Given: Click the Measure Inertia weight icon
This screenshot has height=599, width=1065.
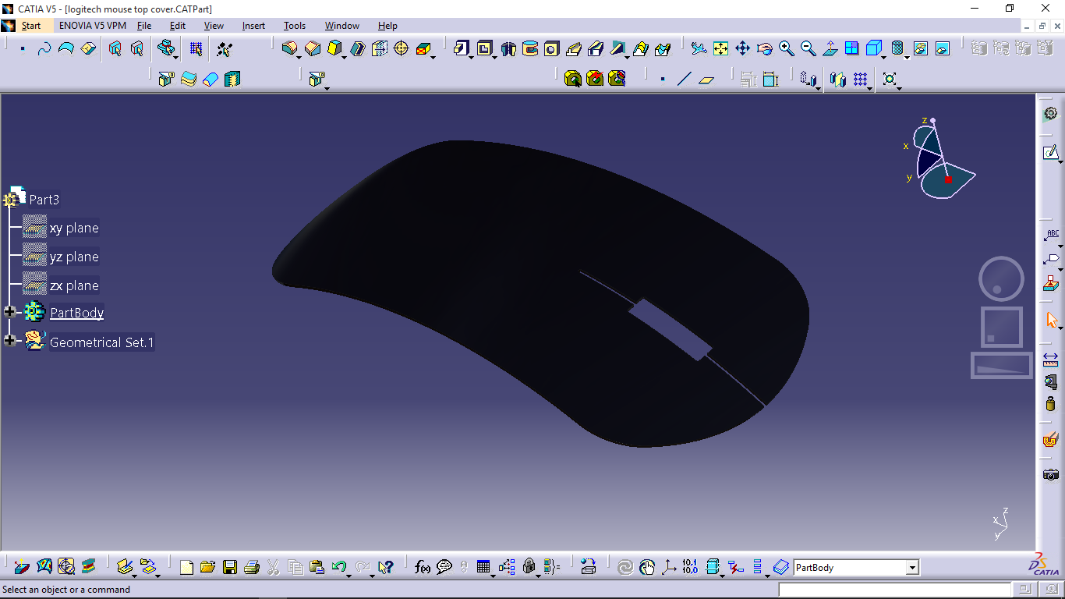Looking at the screenshot, I should [x=1051, y=403].
